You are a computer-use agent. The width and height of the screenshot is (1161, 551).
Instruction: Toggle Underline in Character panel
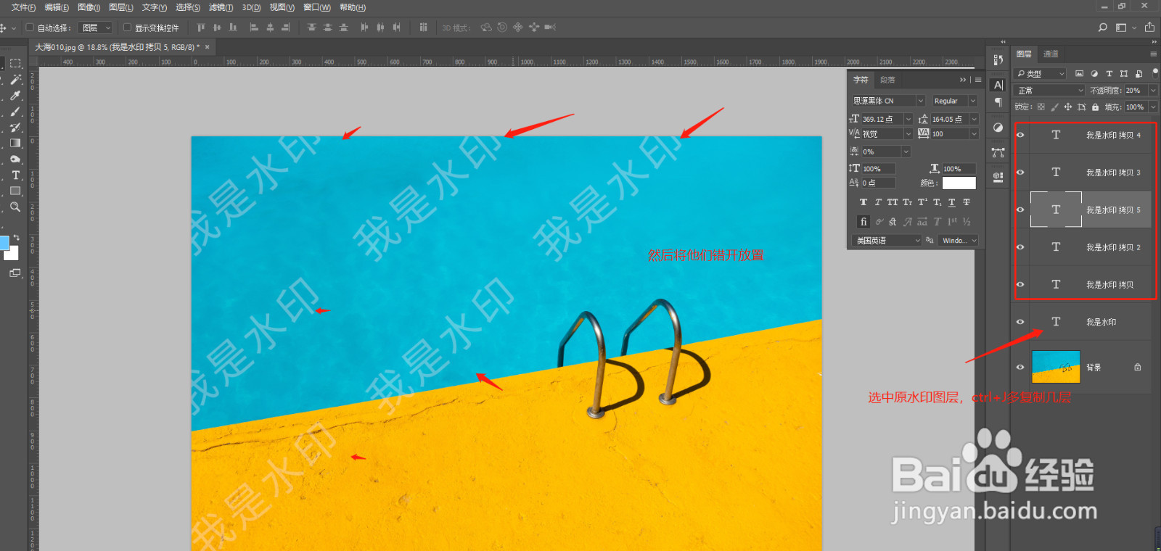(x=952, y=202)
